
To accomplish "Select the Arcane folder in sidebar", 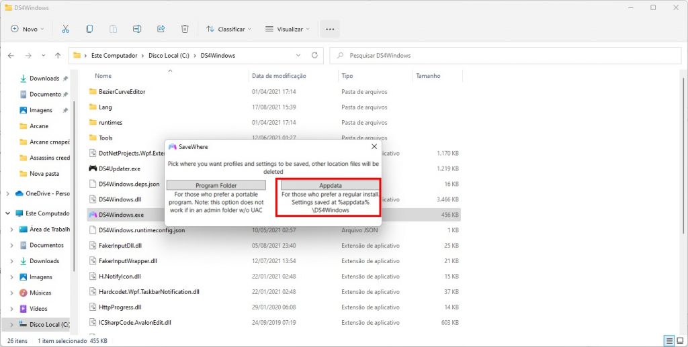I will pos(38,126).
